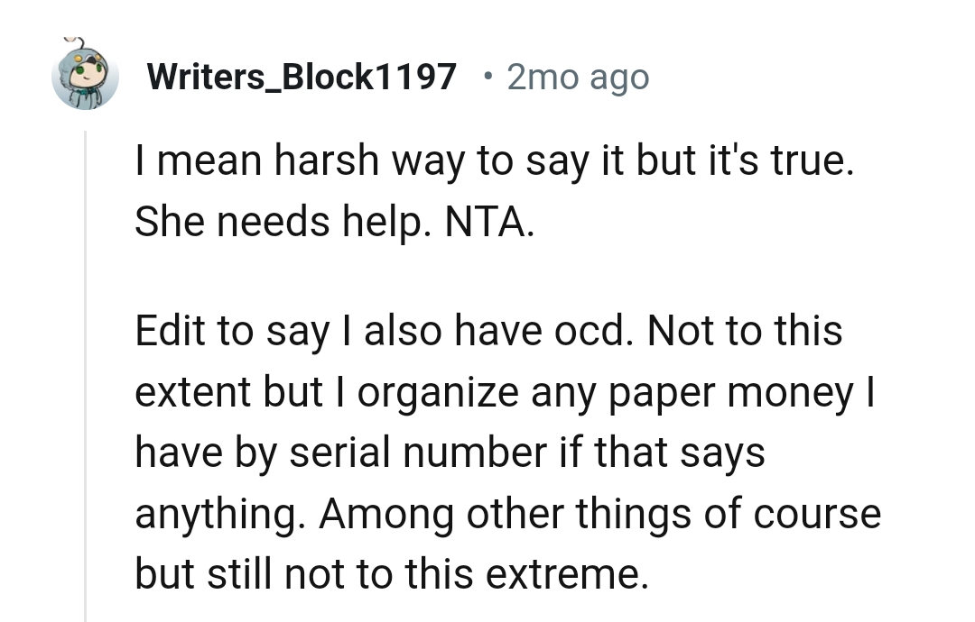Click the dot separator before the timestamp
The width and height of the screenshot is (975, 622).
pyautogui.click(x=487, y=76)
